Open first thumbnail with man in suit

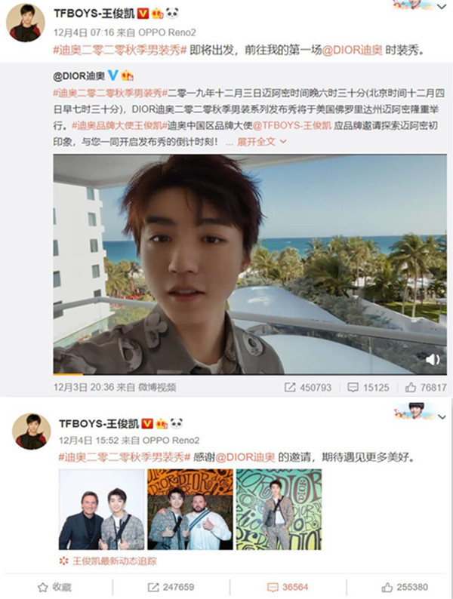click(102, 510)
